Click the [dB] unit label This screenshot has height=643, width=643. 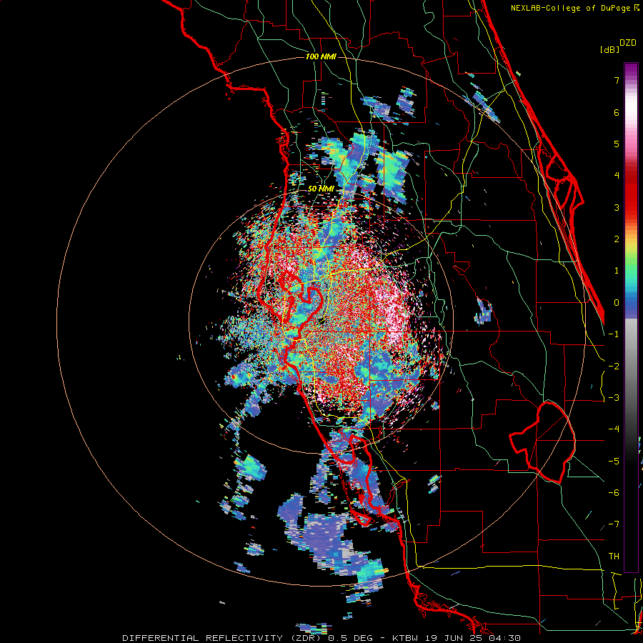point(610,49)
